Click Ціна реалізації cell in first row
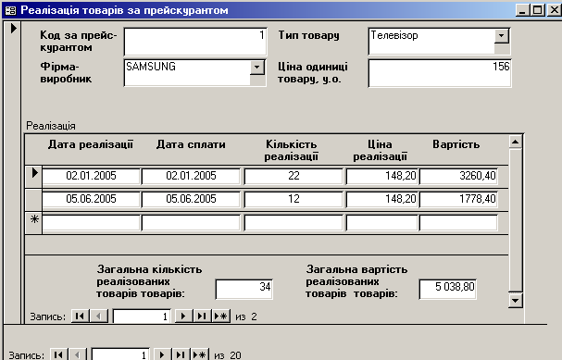The width and height of the screenshot is (562, 360). tap(382, 176)
